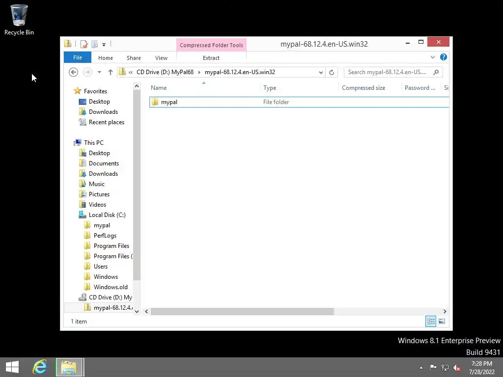This screenshot has width=503, height=377.
Task: Switch to the Home ribbon tab
Action: tap(106, 58)
